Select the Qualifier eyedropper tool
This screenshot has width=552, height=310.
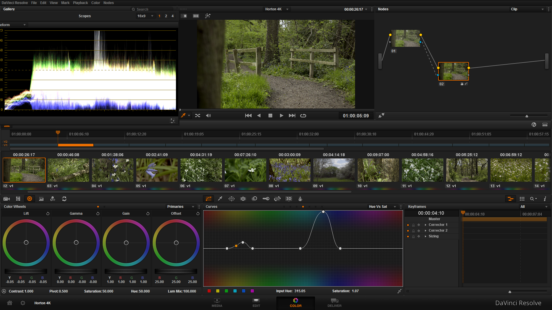click(220, 199)
